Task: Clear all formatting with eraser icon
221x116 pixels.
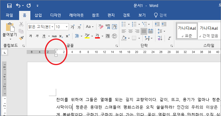Action: click(x=101, y=27)
